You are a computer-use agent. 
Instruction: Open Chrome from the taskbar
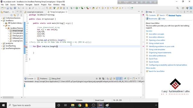coord(80,105)
